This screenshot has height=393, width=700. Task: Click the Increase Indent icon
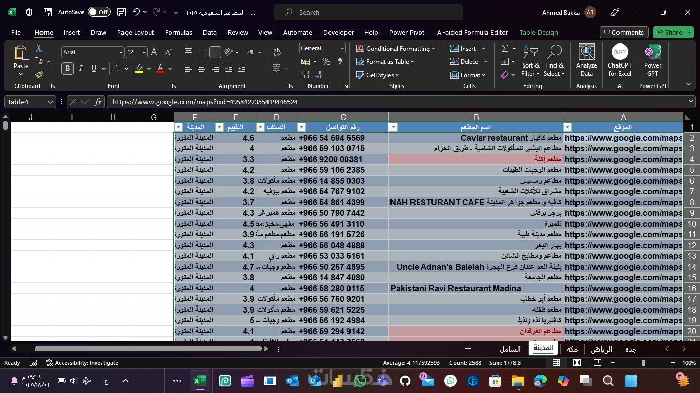pos(242,69)
